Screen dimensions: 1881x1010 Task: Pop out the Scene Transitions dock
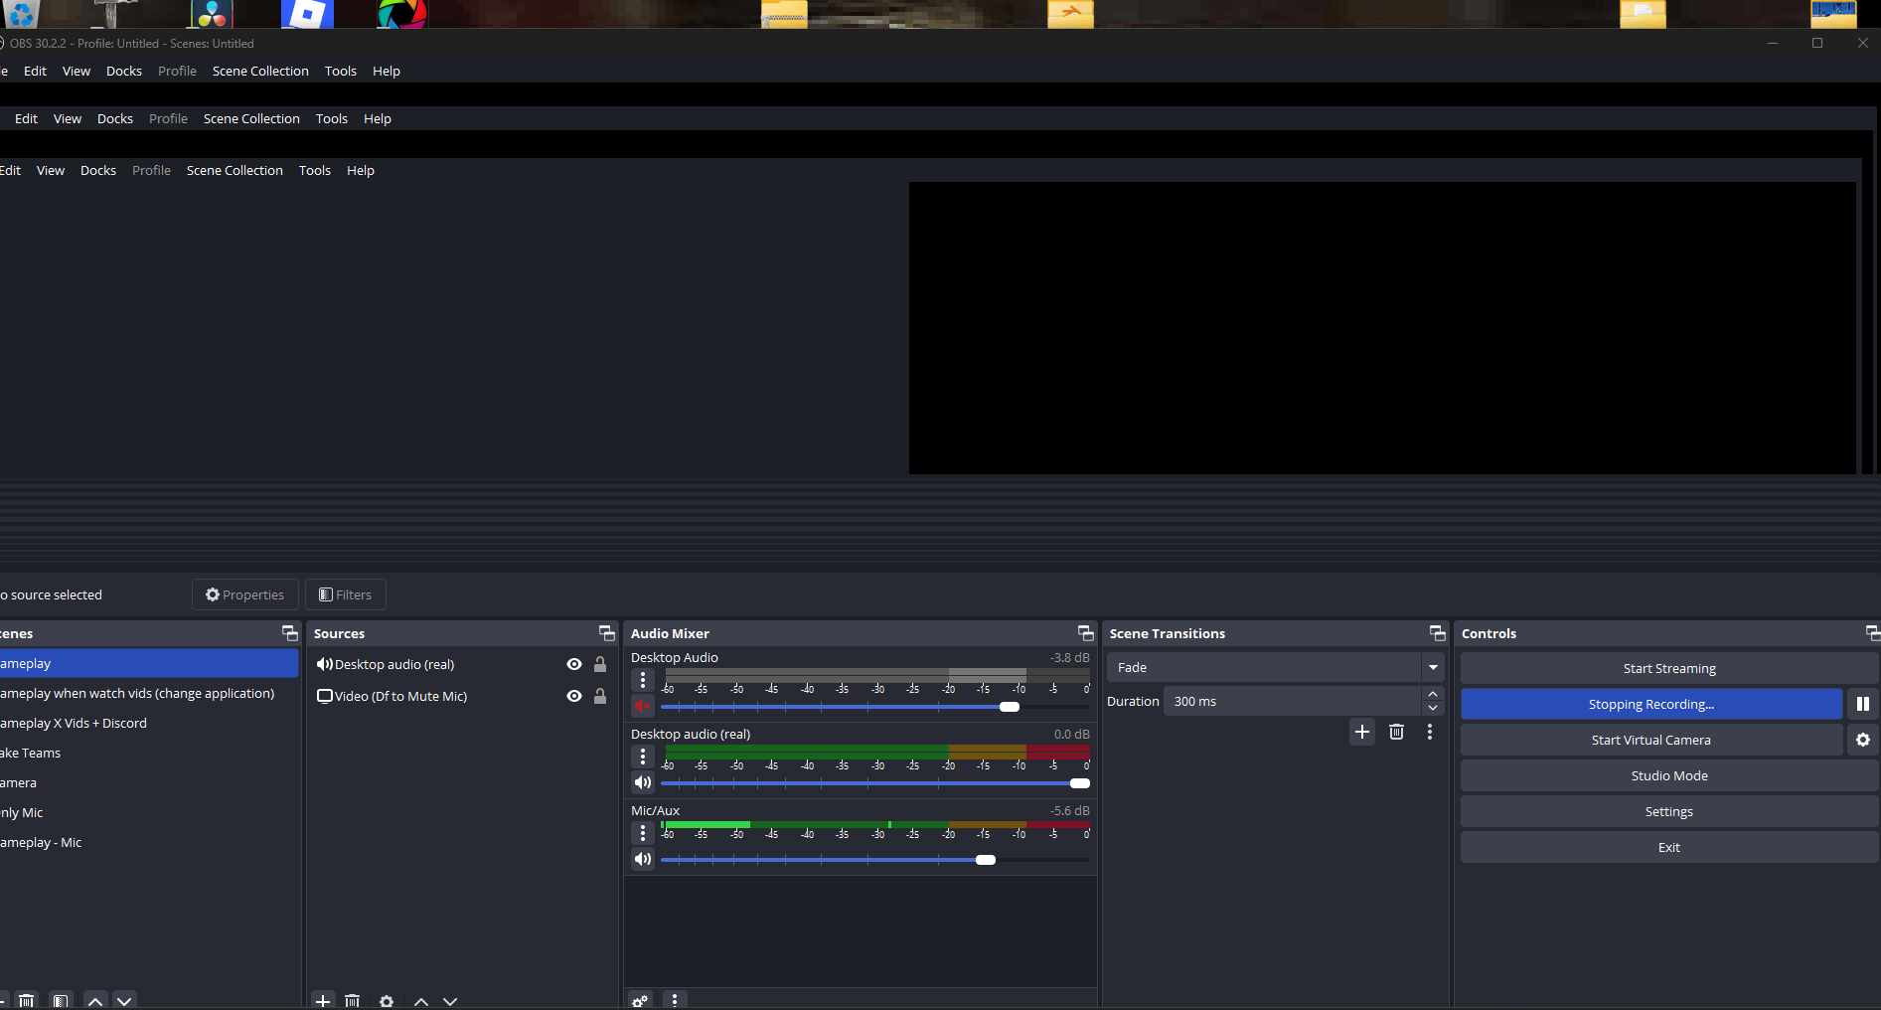[x=1438, y=633]
